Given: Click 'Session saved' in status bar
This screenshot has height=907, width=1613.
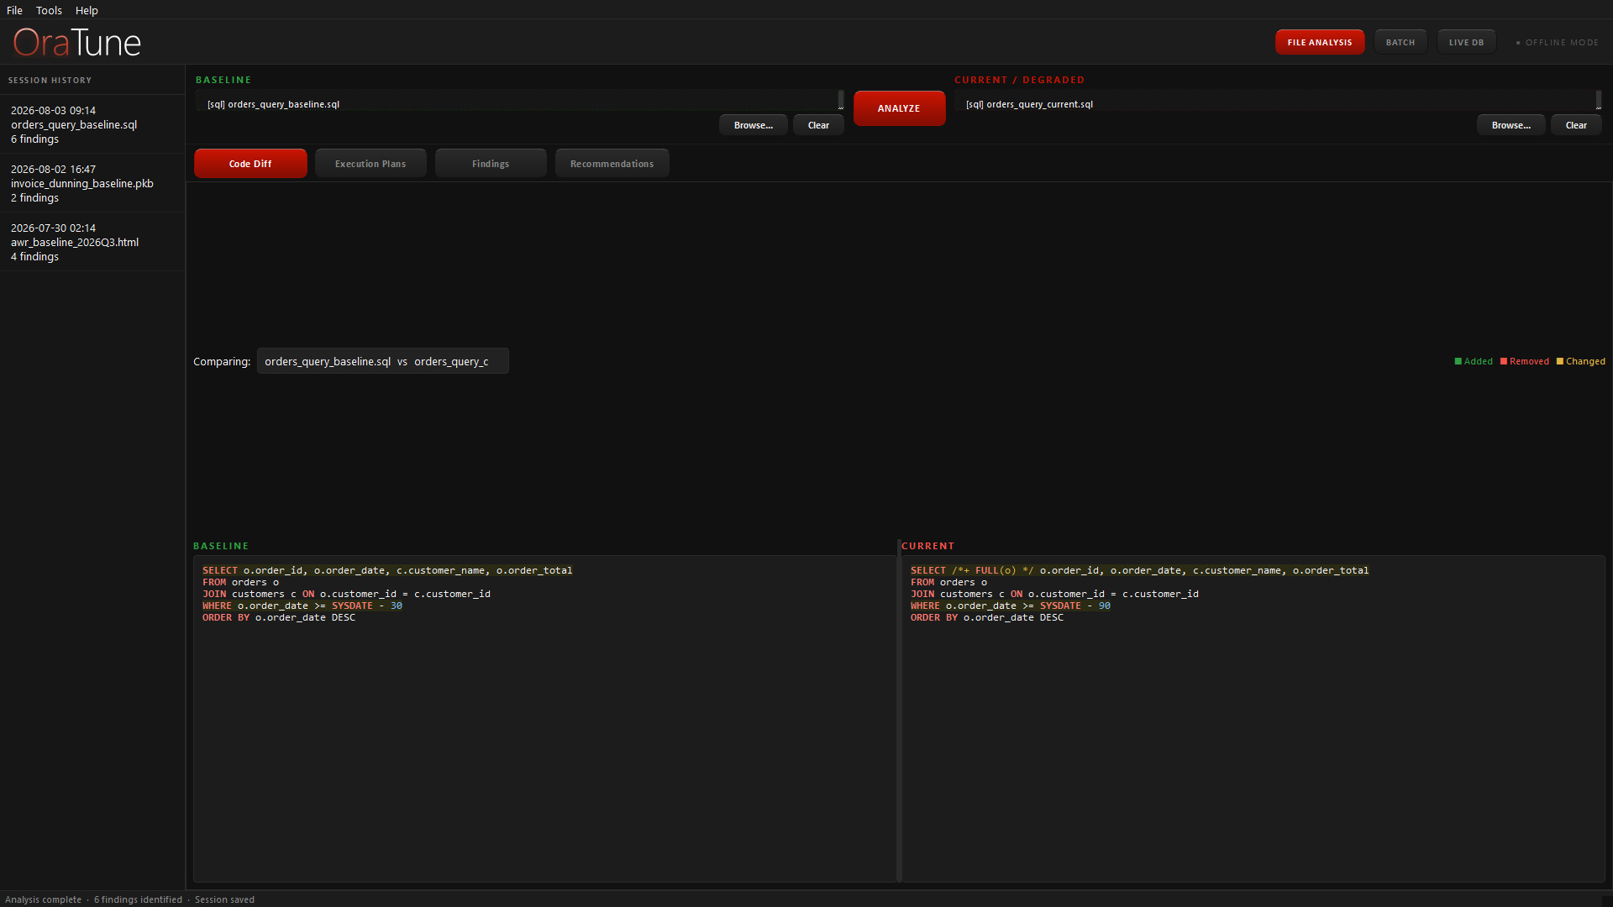Looking at the screenshot, I should click(224, 899).
